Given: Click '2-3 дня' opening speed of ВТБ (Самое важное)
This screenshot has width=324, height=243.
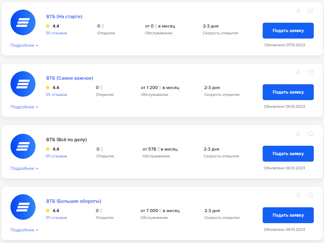Looking at the screenshot, I should [212, 87].
